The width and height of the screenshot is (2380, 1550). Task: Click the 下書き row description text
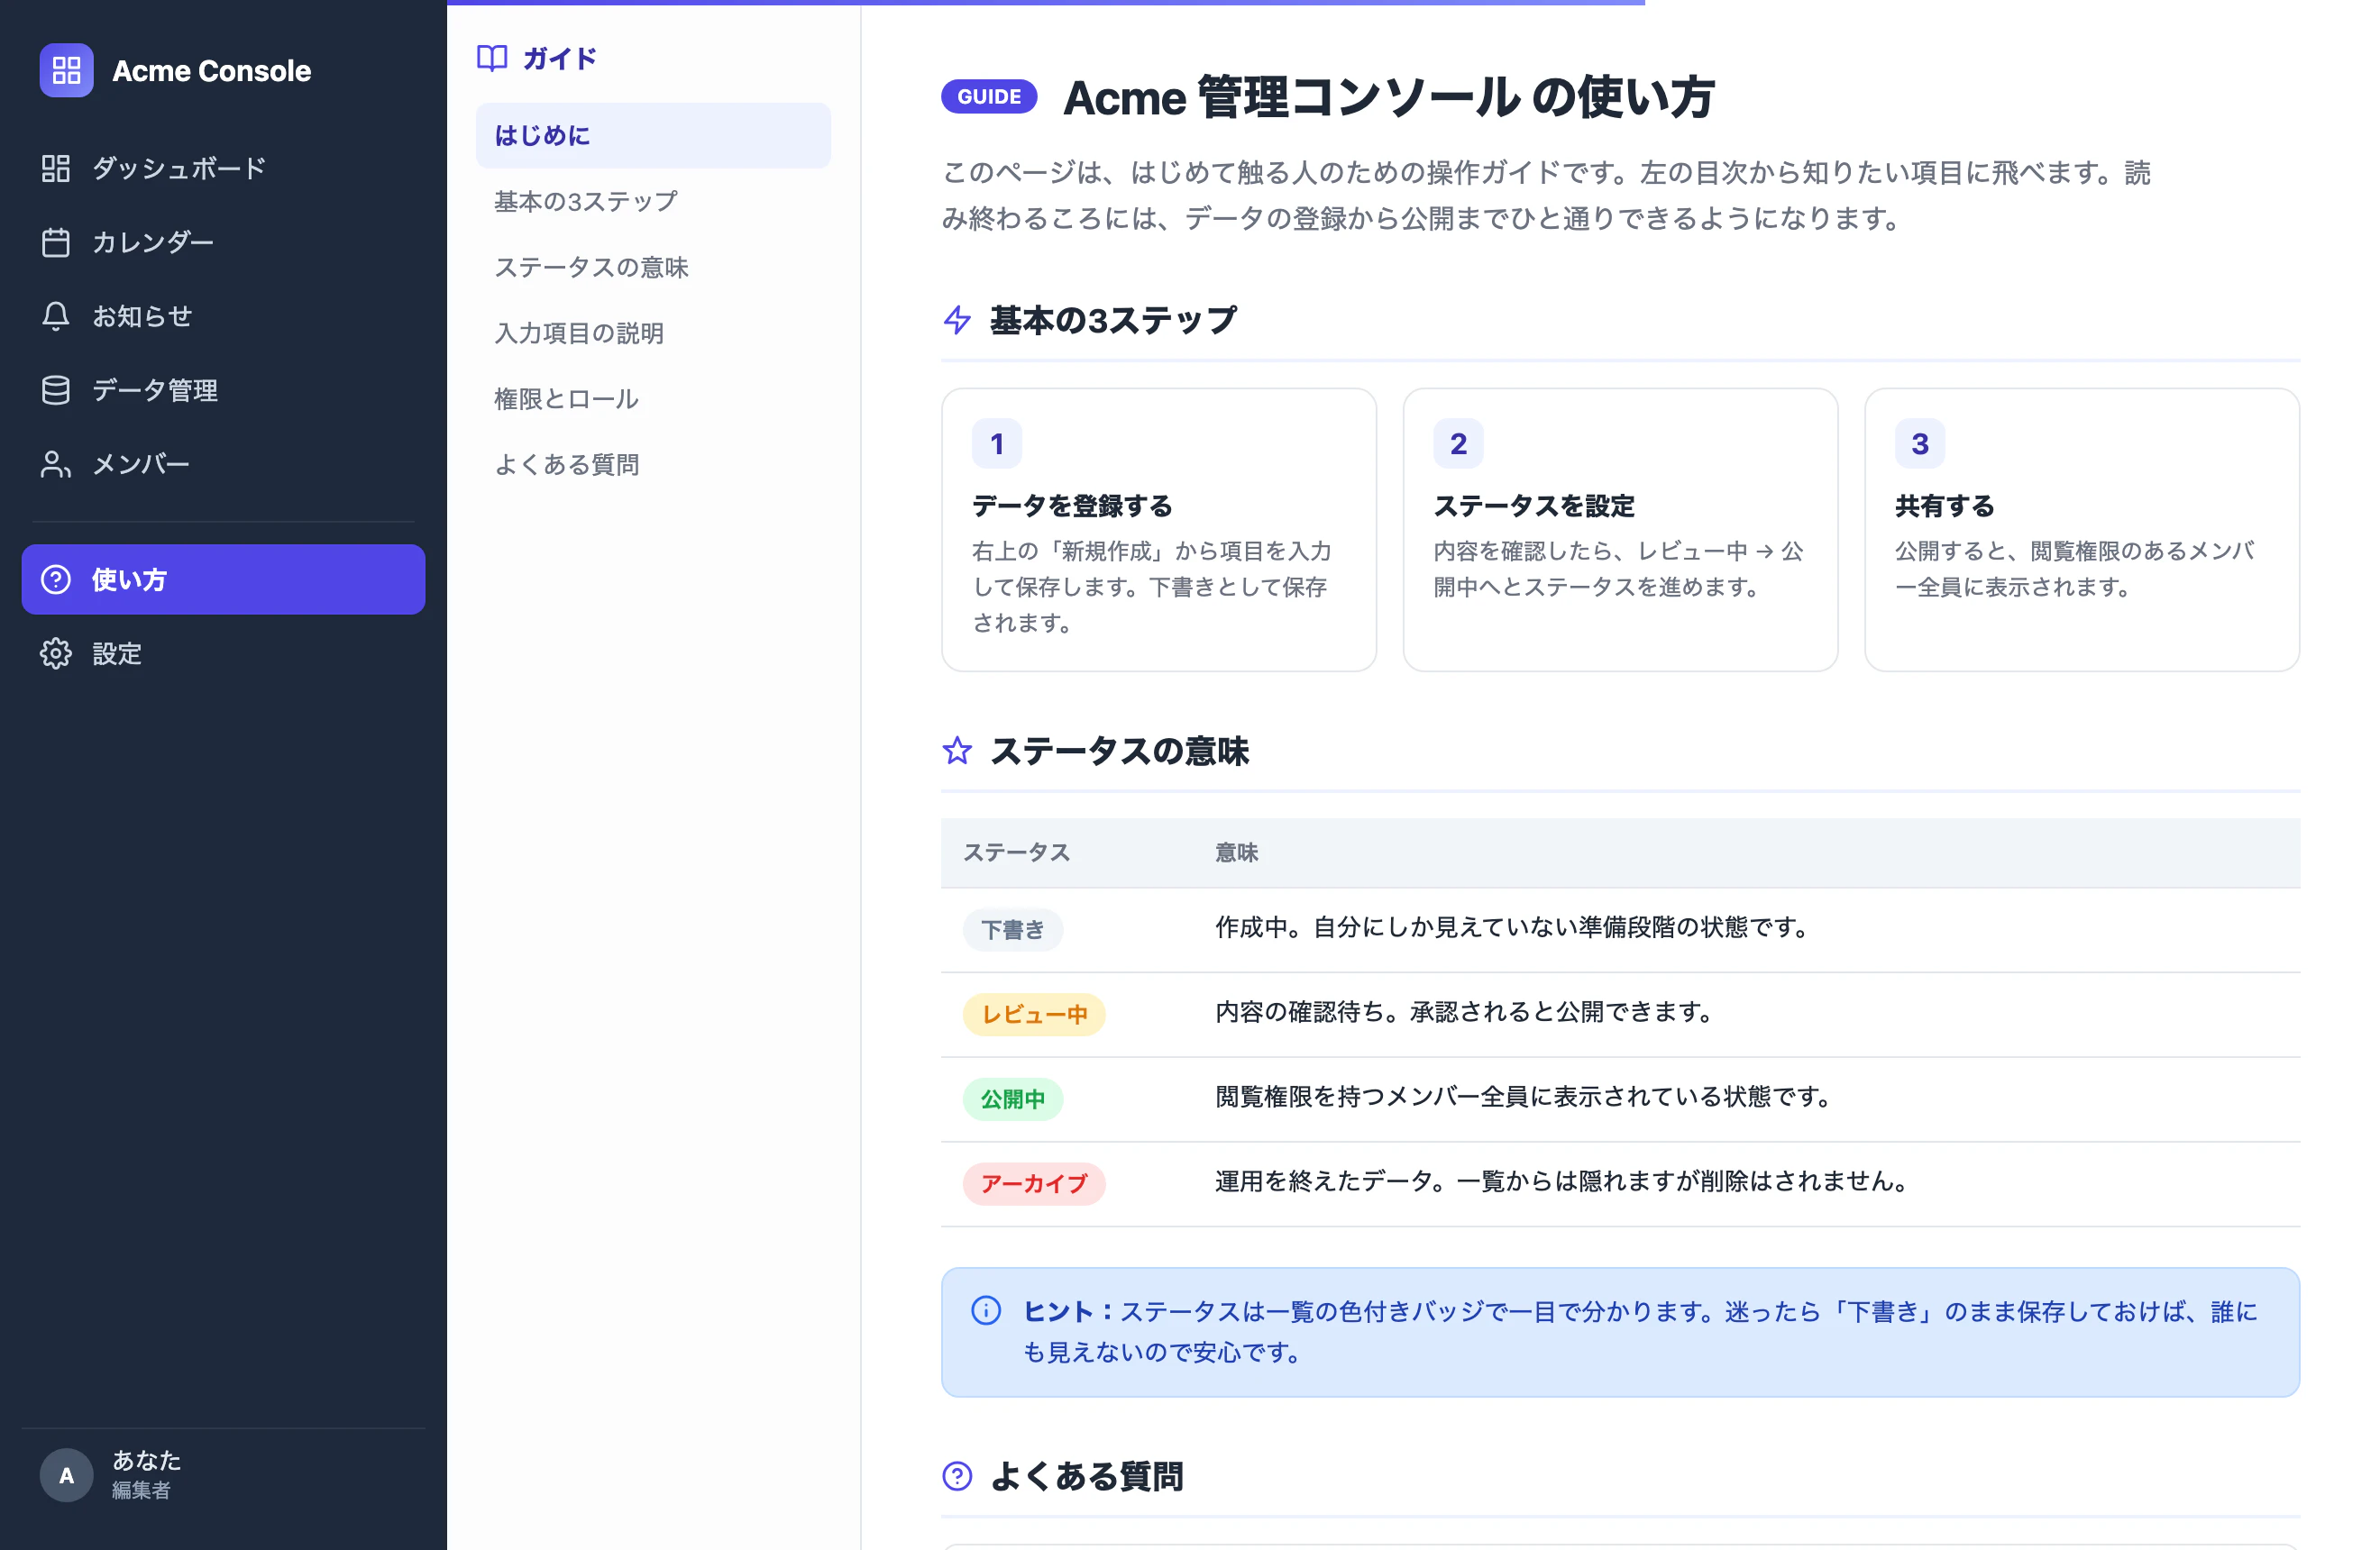click(1514, 927)
